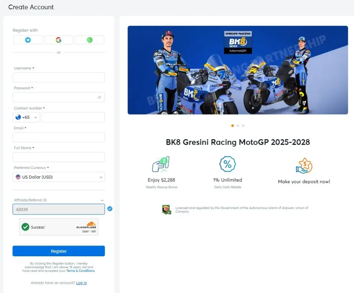Viewport: 354px width, 293px height.
Task: Open Cloudflare Privacy link
Action: click(86, 231)
